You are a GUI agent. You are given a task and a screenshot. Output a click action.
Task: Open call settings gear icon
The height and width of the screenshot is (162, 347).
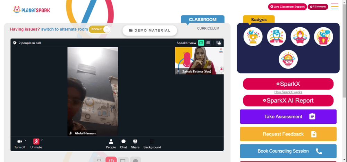point(15,43)
